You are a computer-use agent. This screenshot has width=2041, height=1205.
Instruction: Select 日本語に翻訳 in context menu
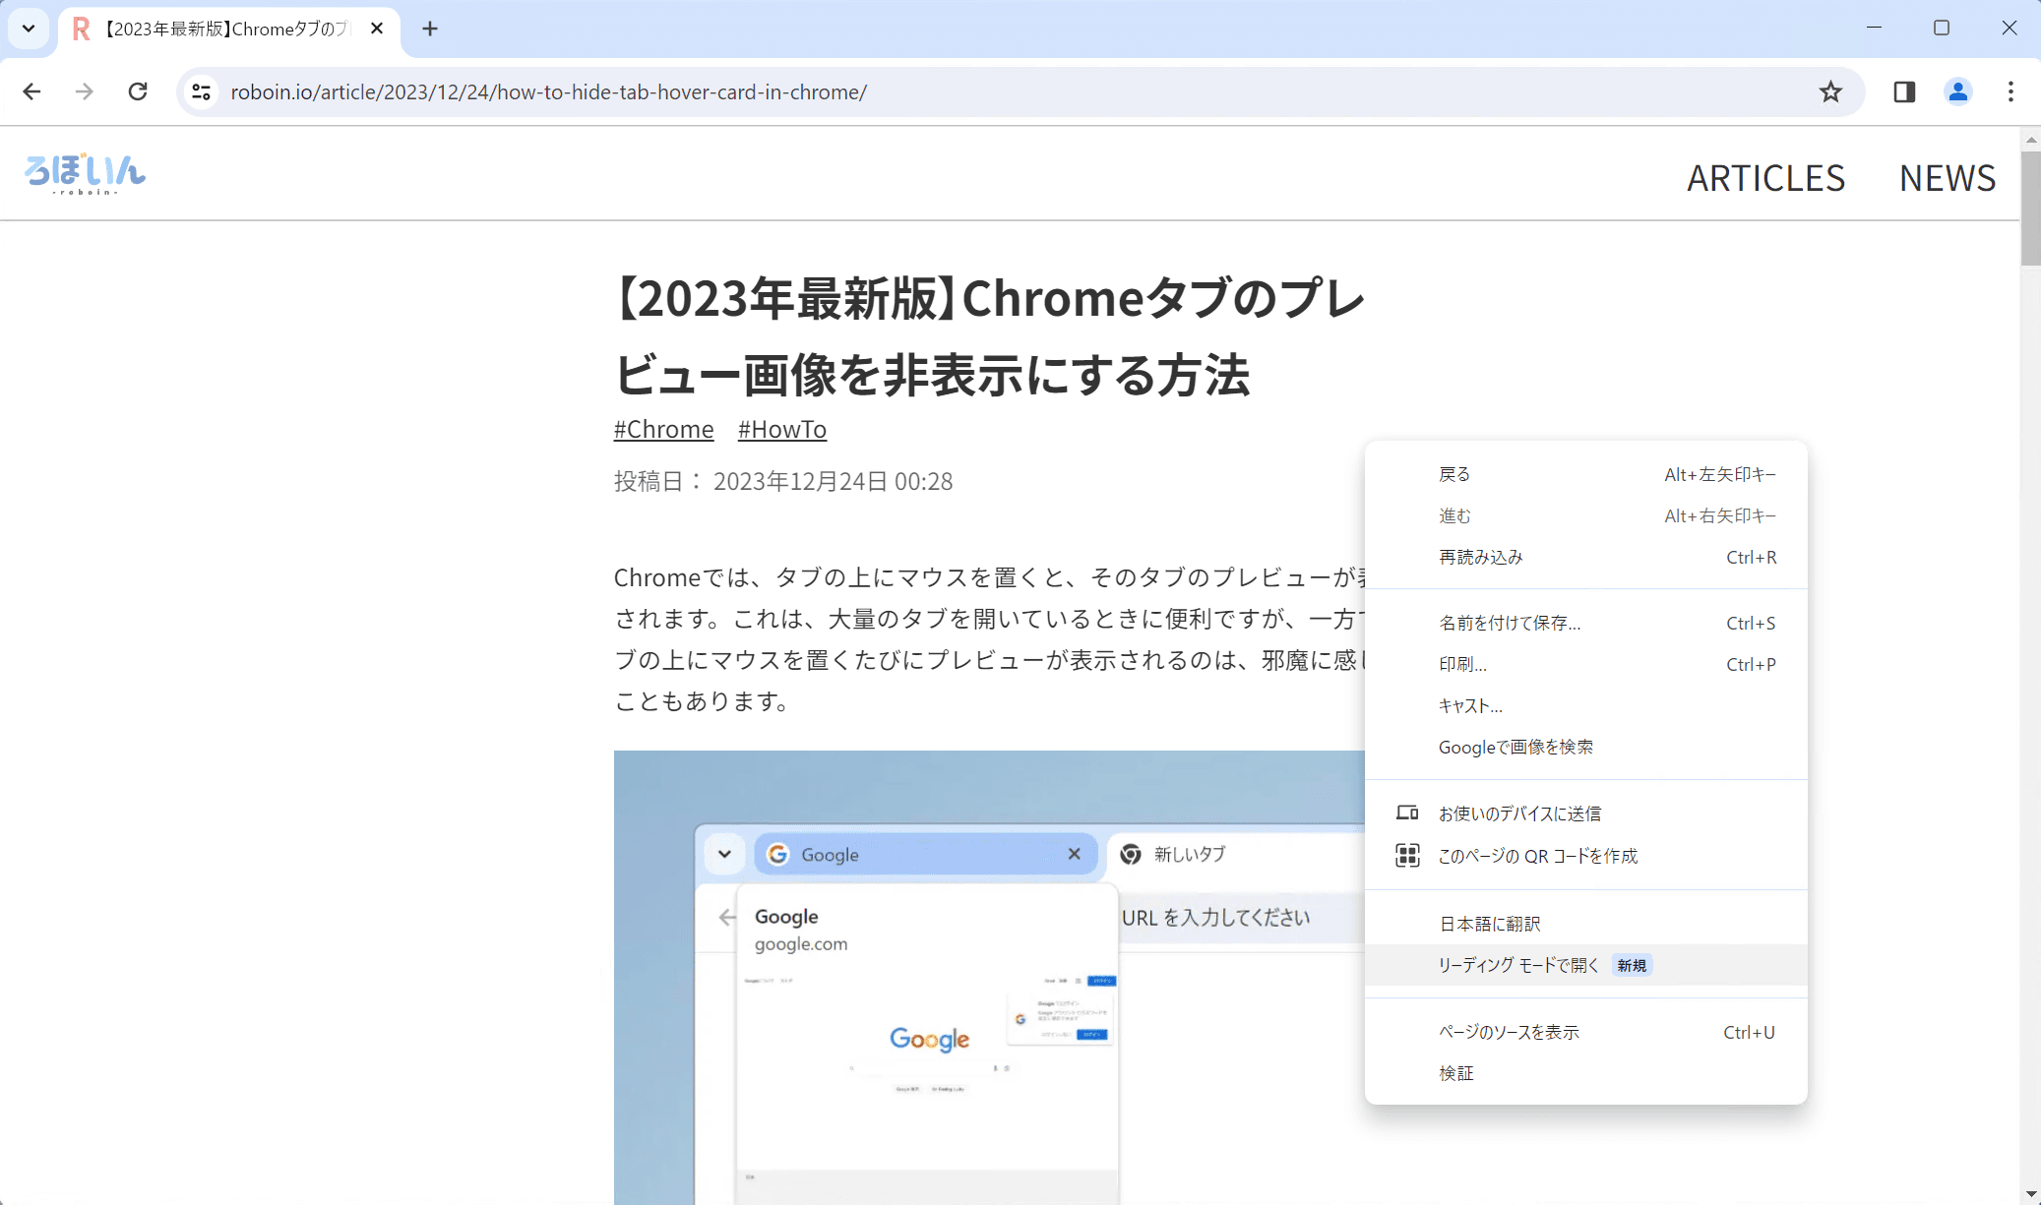1585,924
